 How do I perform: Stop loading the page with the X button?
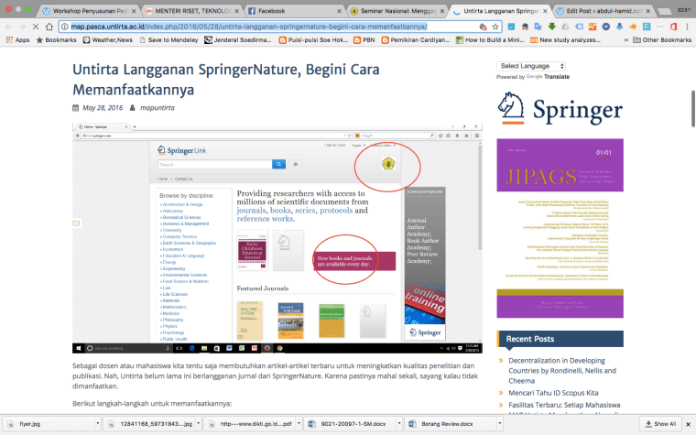(37, 27)
